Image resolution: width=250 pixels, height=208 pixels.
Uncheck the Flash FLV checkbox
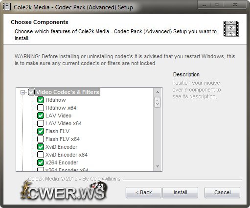(x=41, y=131)
